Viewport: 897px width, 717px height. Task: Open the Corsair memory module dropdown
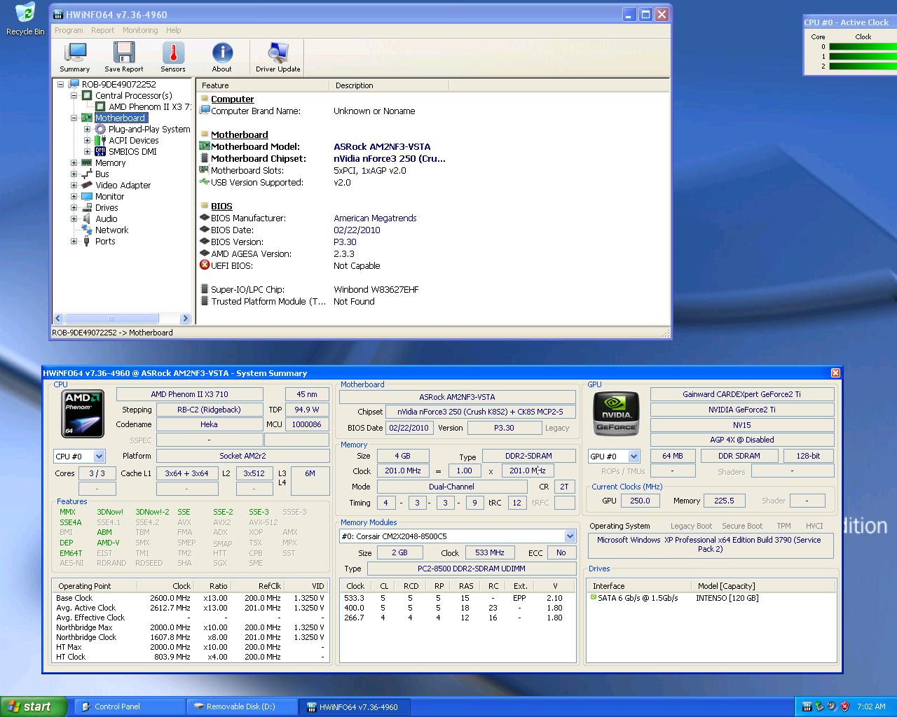570,536
